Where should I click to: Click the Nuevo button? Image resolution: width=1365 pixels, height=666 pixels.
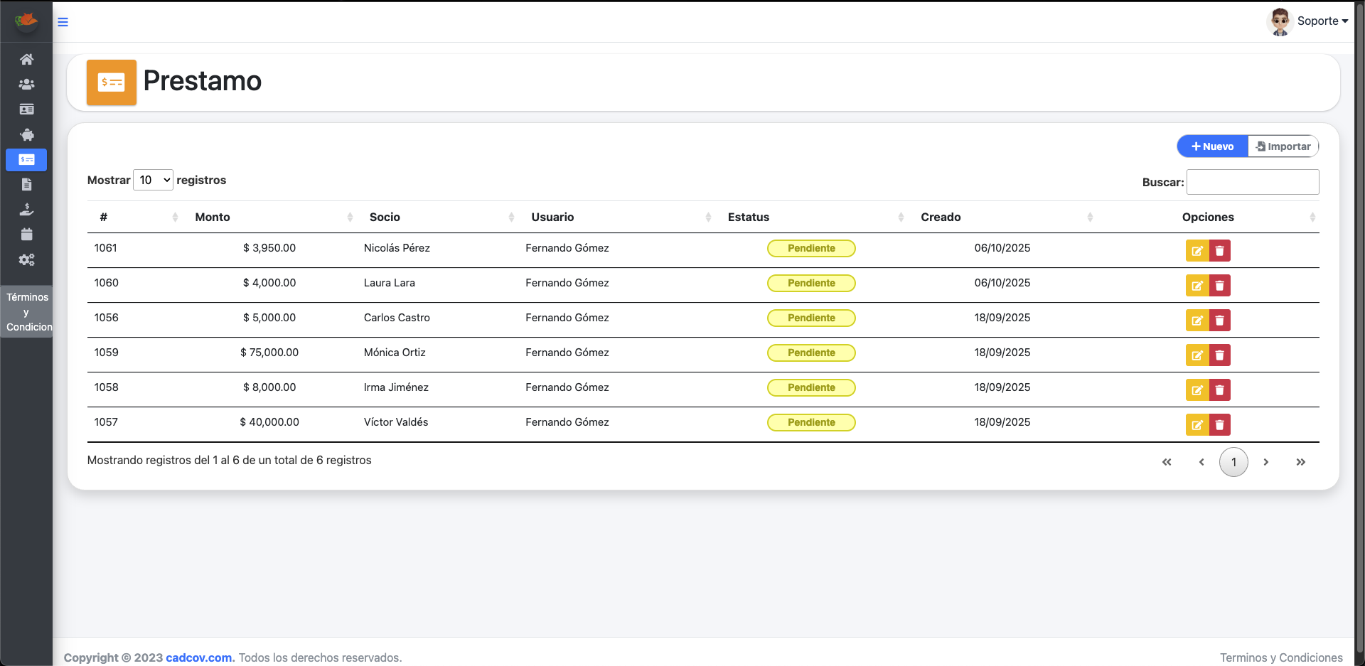coord(1213,146)
